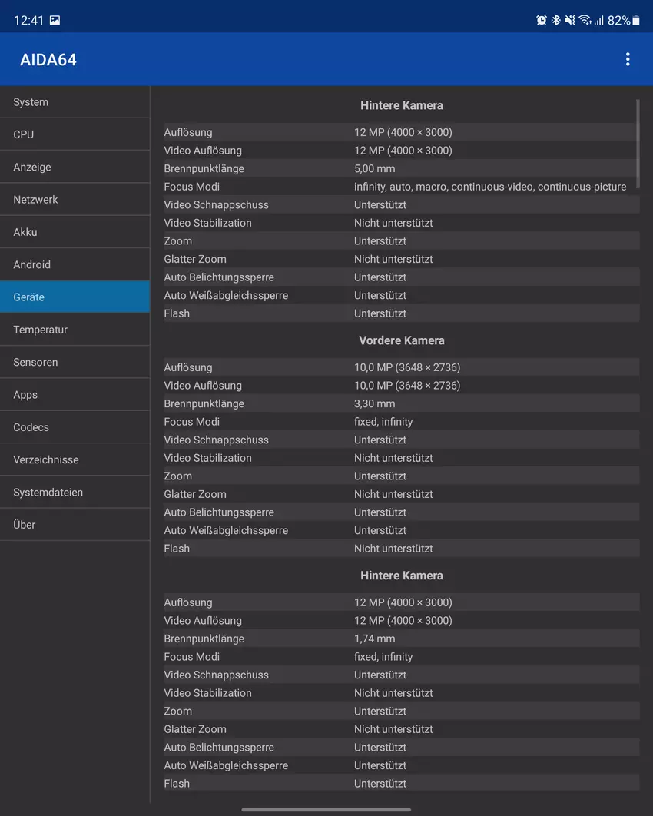Tap the Bluetooth status icon
Screen dimensions: 653x816
click(x=555, y=21)
